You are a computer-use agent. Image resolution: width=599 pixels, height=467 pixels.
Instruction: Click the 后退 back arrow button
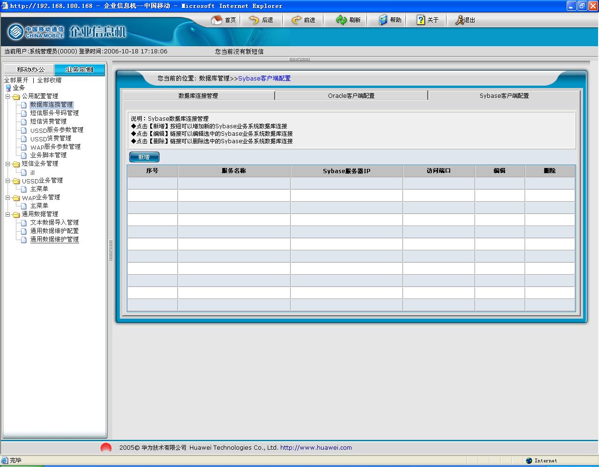(x=261, y=20)
